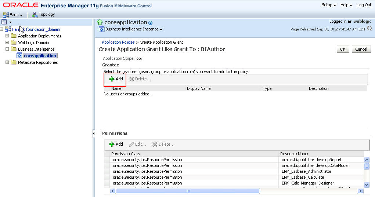Select the oracle.bi.publisher.developDataModel row
The image size is (375, 197).
(234, 165)
